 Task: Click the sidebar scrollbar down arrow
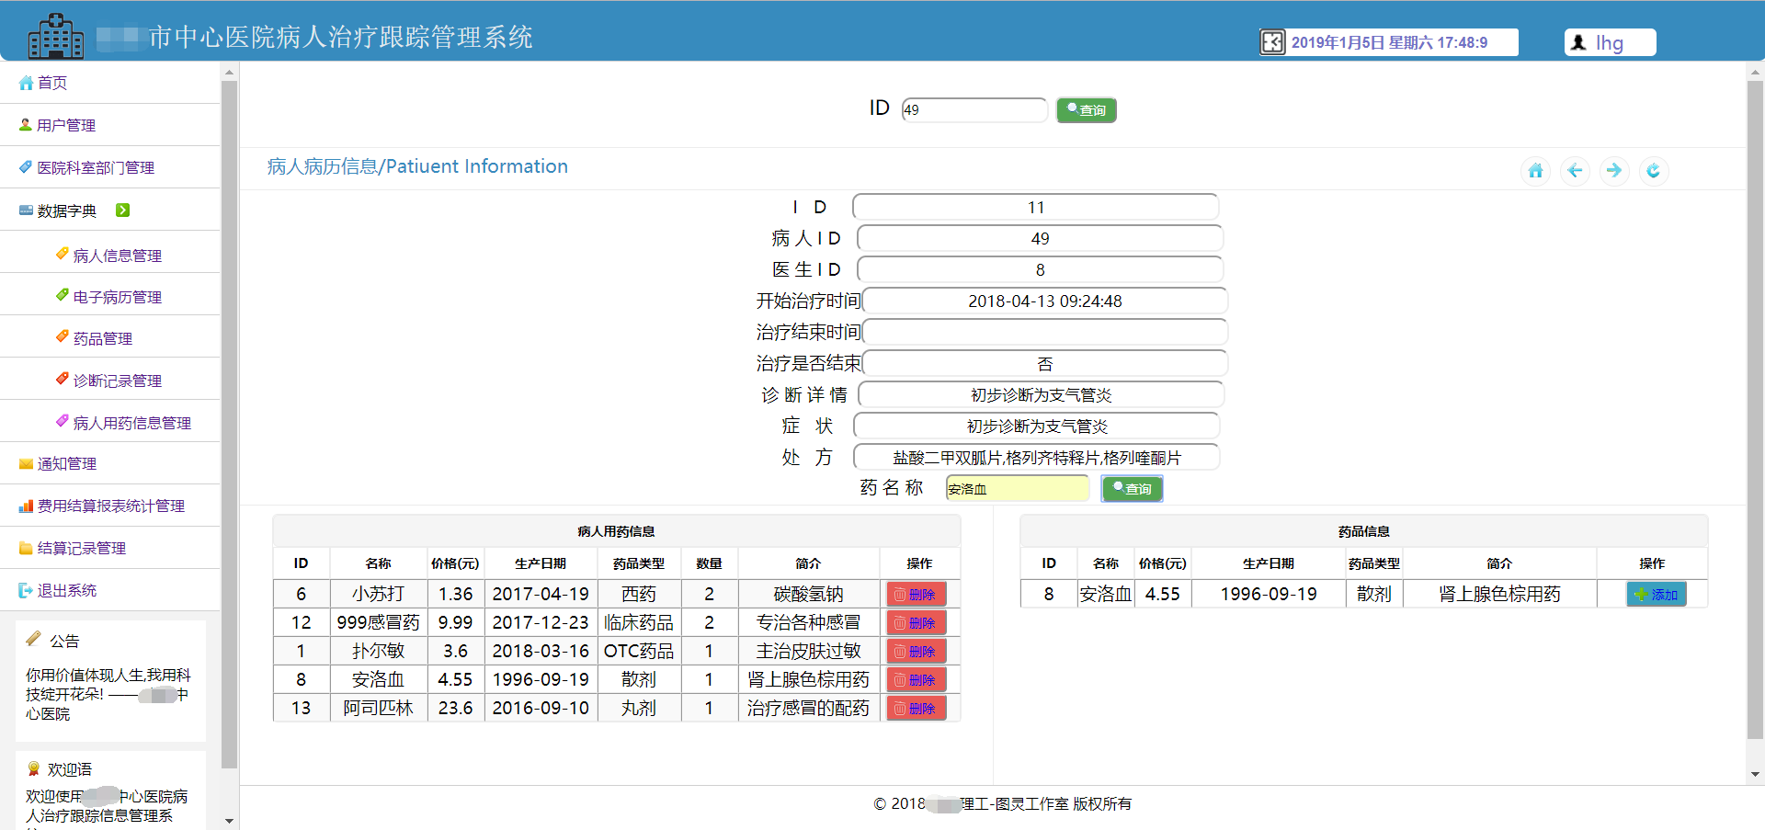(x=229, y=821)
